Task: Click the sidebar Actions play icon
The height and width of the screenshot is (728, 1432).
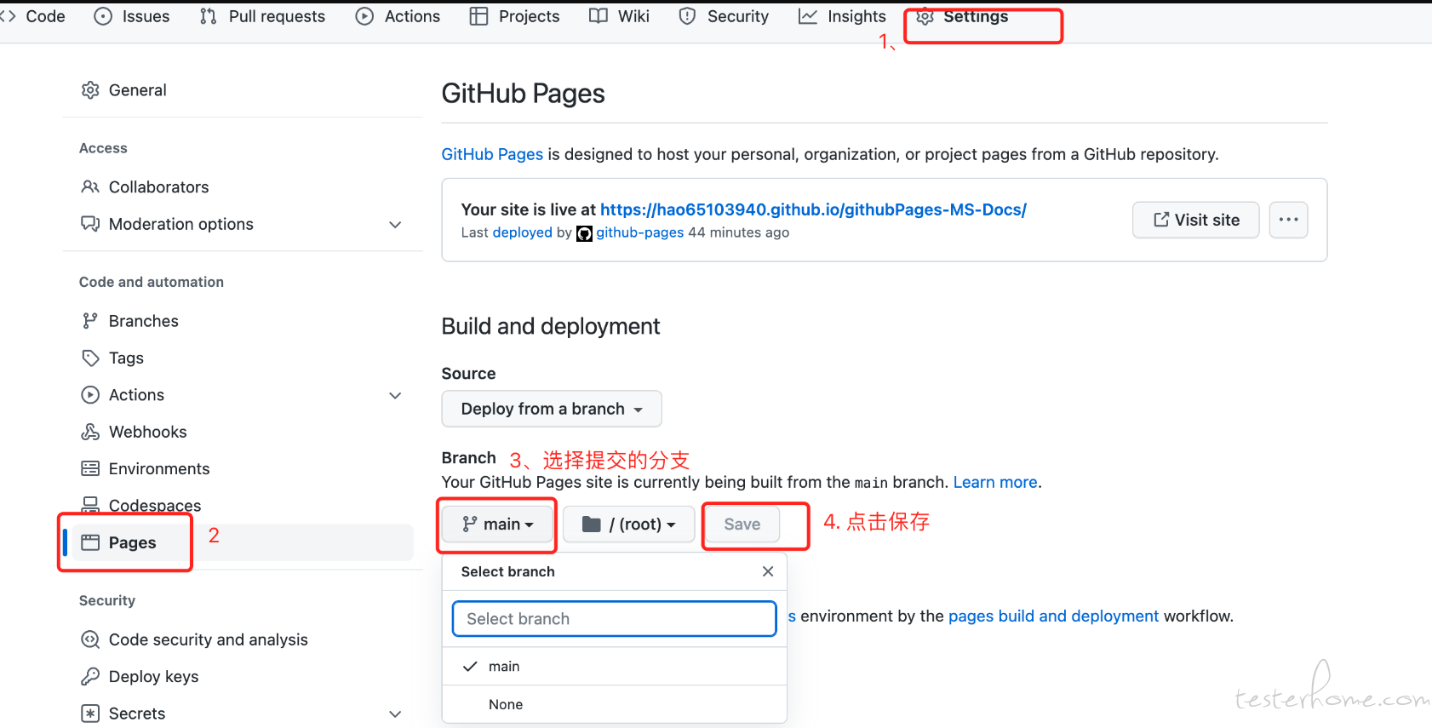Action: coord(90,395)
